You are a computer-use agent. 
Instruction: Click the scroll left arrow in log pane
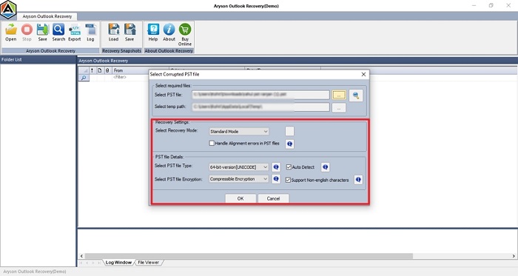coord(81,256)
